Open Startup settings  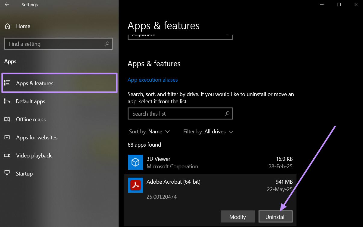59,174
